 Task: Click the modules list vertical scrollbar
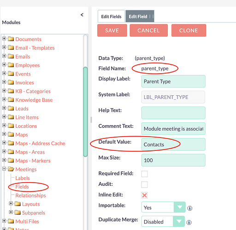pos(85,112)
